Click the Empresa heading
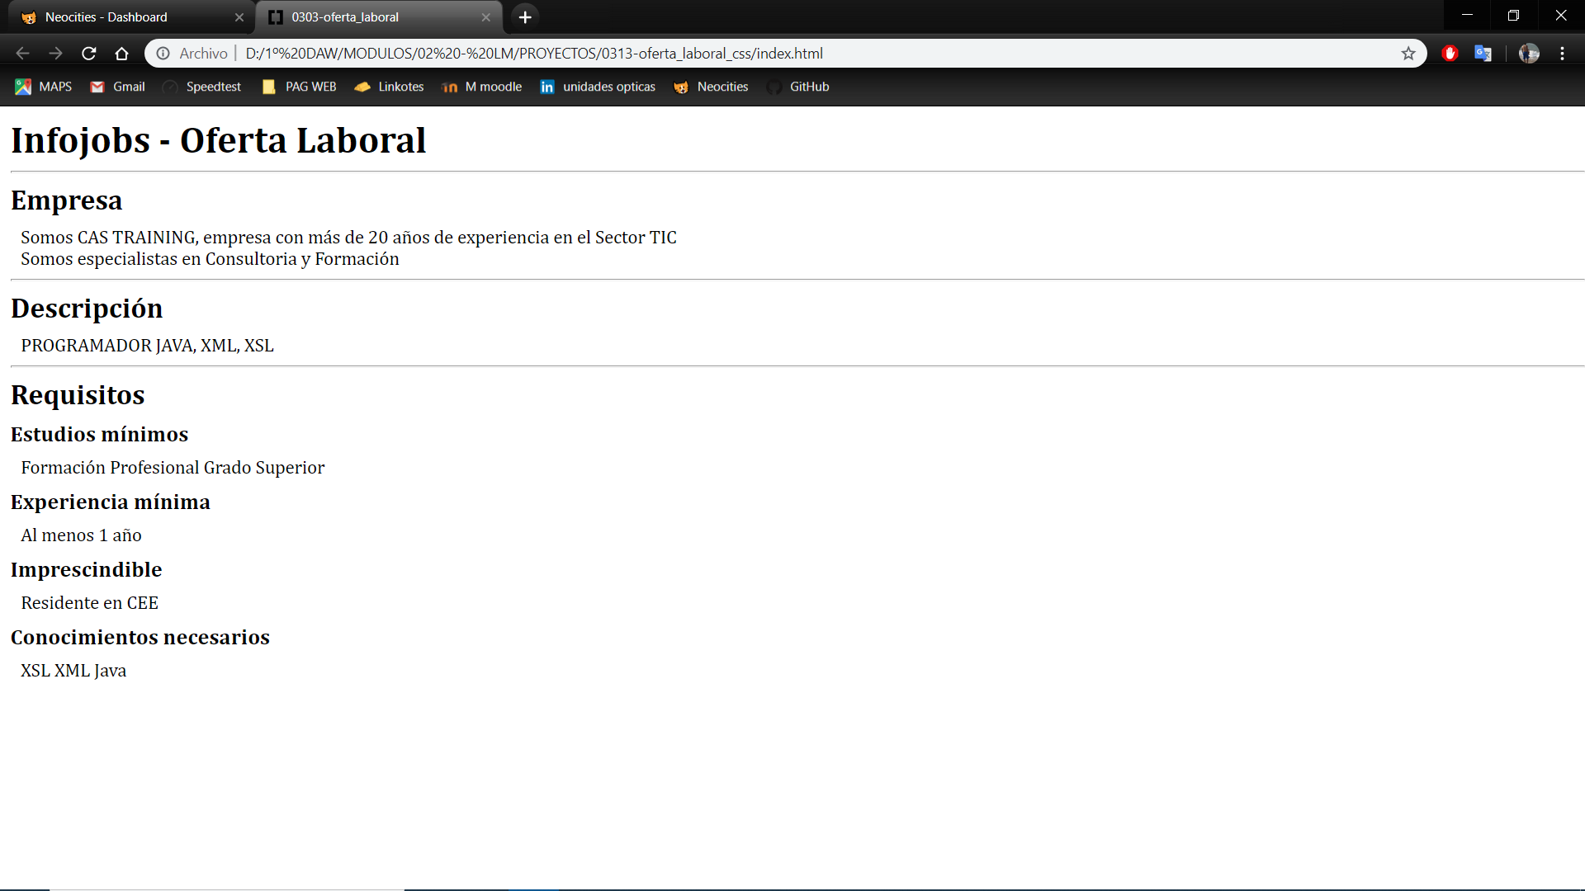This screenshot has width=1585, height=891. (66, 200)
